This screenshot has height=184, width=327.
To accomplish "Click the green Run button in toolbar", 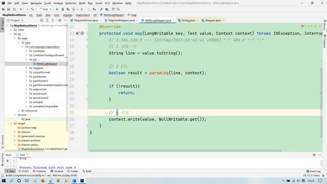I will point(57,9).
